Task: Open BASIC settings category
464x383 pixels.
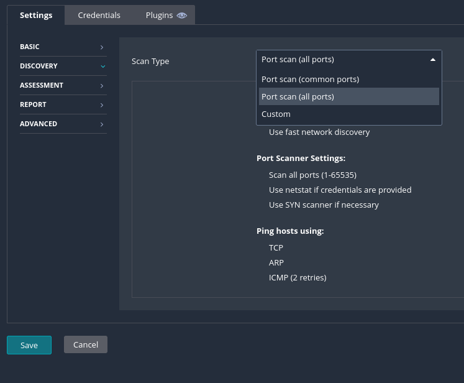Action: (30, 47)
